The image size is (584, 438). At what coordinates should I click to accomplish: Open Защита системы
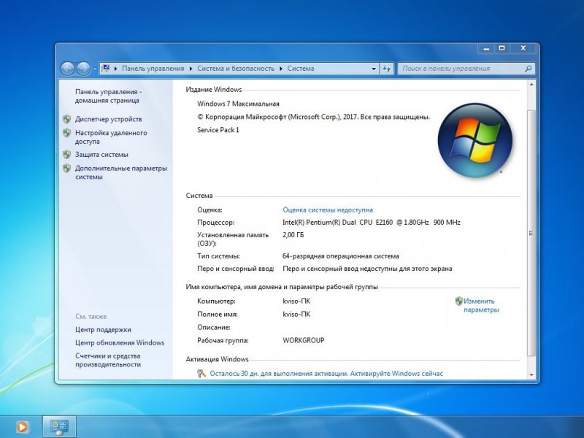(101, 155)
